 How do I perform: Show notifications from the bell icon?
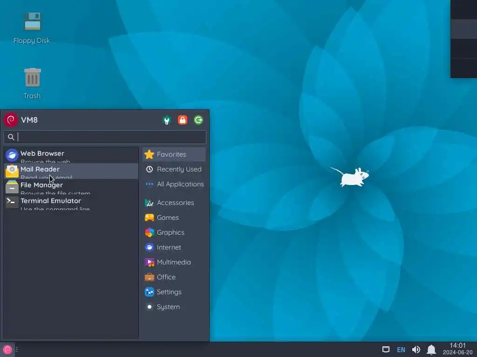tap(431, 350)
